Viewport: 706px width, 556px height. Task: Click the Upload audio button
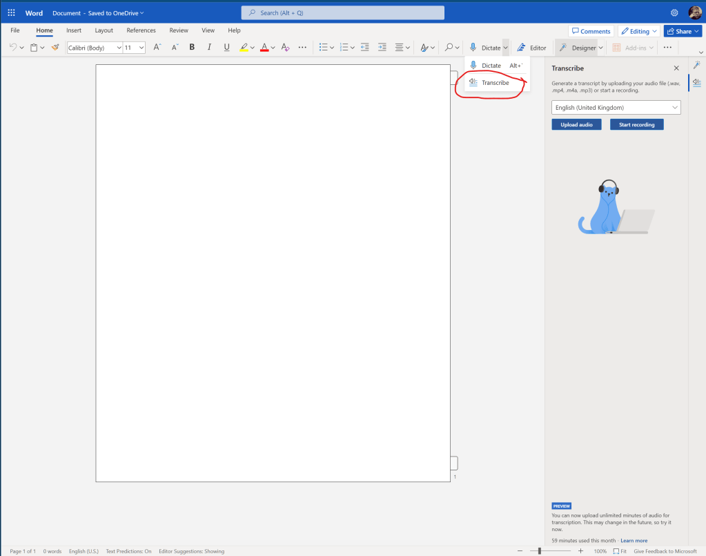576,125
